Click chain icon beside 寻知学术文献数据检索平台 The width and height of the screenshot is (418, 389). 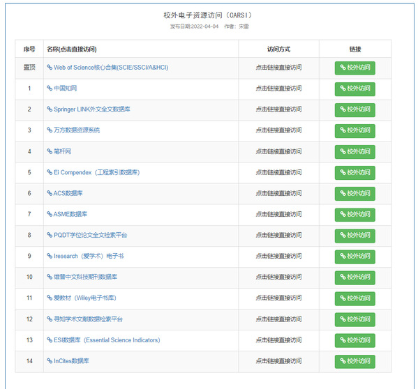point(50,319)
